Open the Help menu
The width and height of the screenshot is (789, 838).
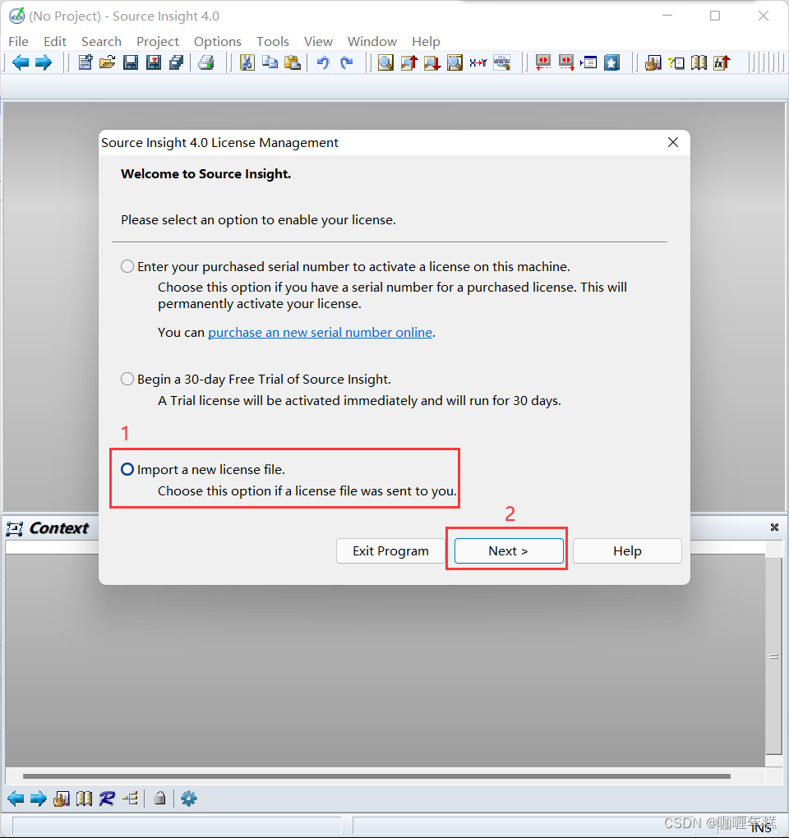point(426,41)
